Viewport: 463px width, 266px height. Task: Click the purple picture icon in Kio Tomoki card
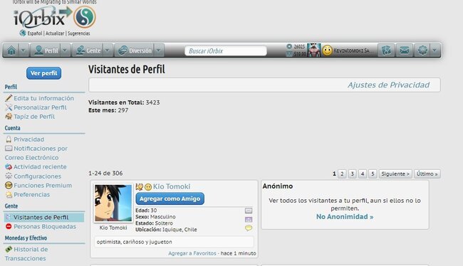coord(249,219)
